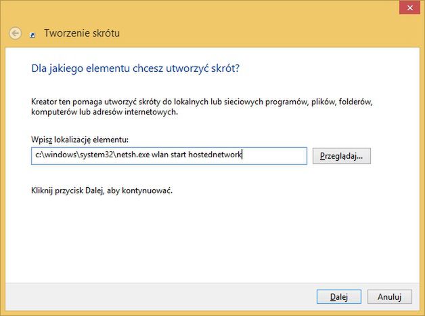This screenshot has width=425, height=316.
Task: Click the Kreator ten pomaga description paragraph
Action: [x=202, y=106]
